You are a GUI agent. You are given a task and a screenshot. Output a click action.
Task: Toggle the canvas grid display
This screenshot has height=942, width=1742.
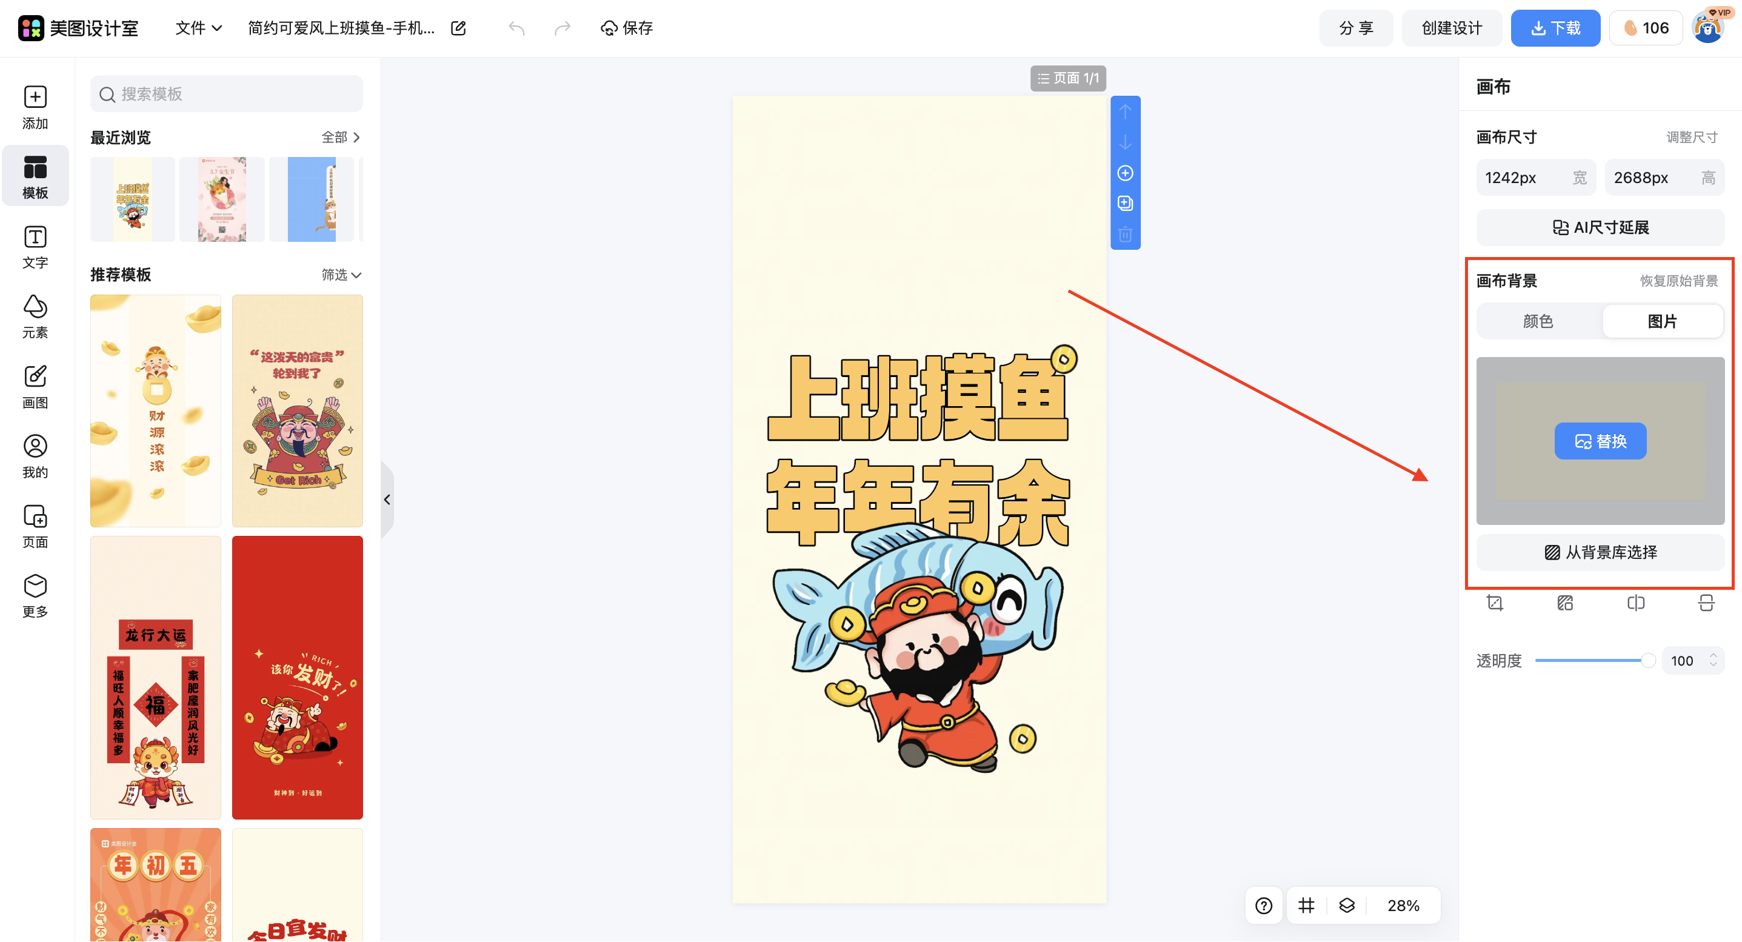(1306, 905)
